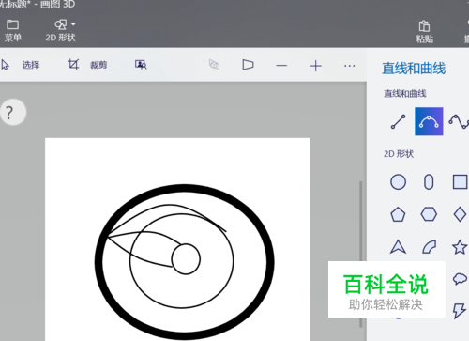The width and height of the screenshot is (469, 341).
Task: Choose the five-point star shape
Action: coord(460,247)
